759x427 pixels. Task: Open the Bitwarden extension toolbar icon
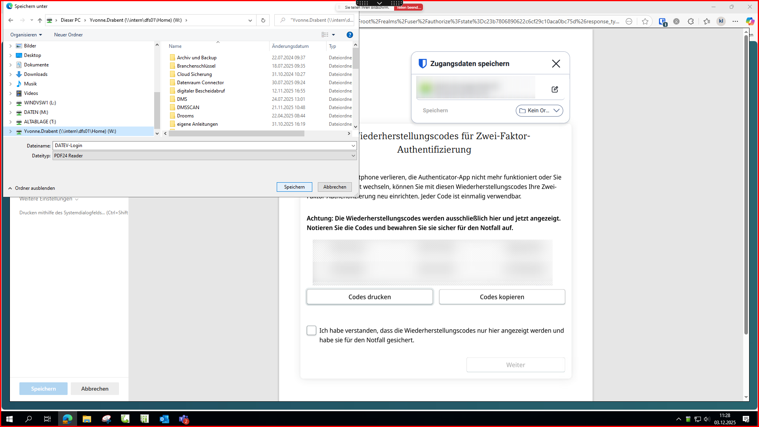663,21
